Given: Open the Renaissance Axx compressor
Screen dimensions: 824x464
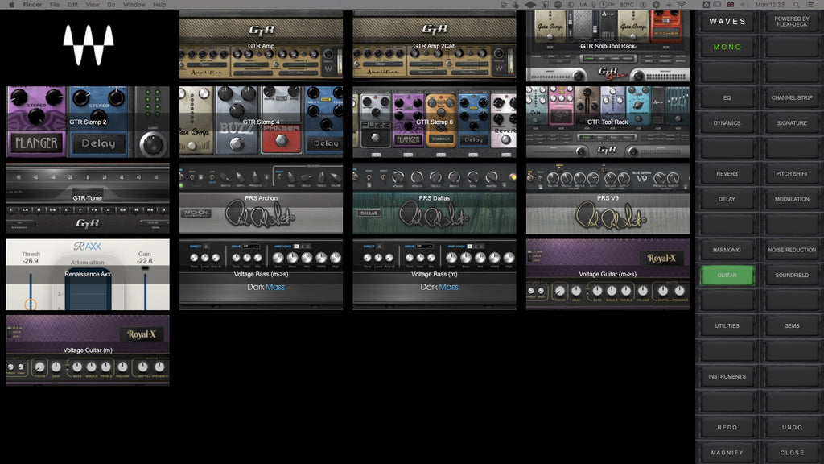Looking at the screenshot, I should [x=87, y=274].
